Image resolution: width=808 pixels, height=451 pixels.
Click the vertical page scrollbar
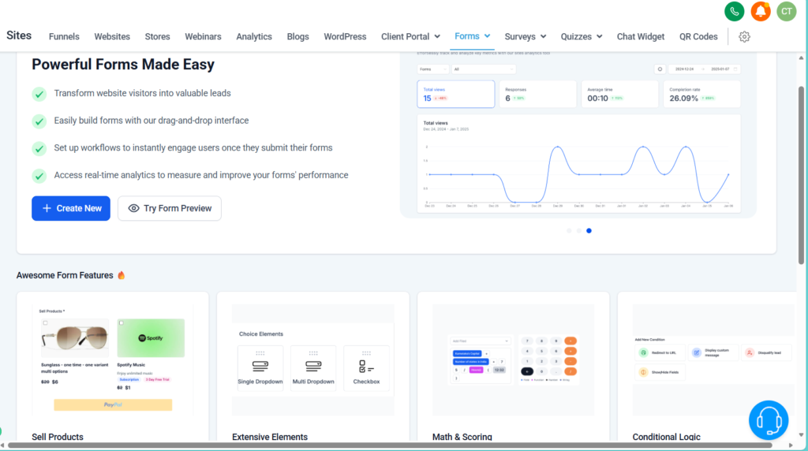pos(802,158)
